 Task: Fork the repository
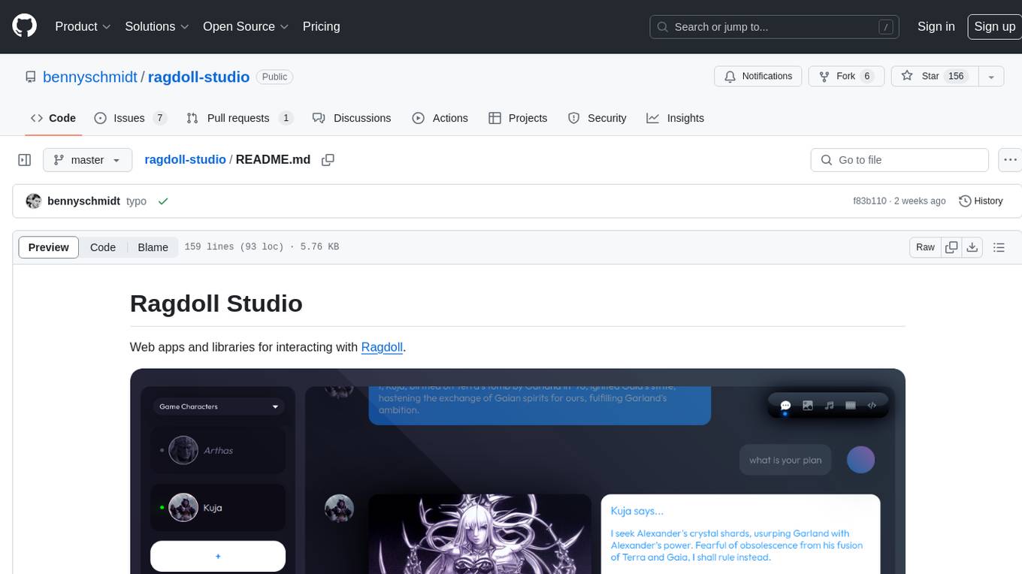pos(846,77)
